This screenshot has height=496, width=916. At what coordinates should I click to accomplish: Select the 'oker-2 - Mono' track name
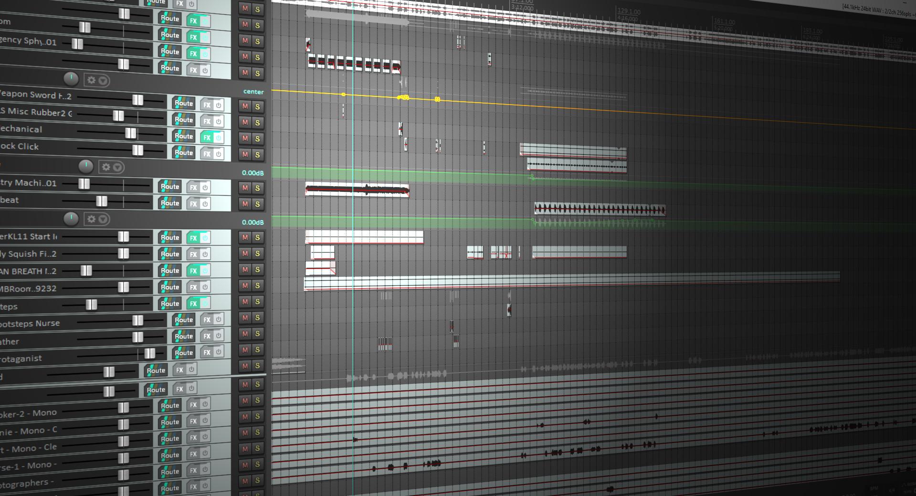pos(29,413)
